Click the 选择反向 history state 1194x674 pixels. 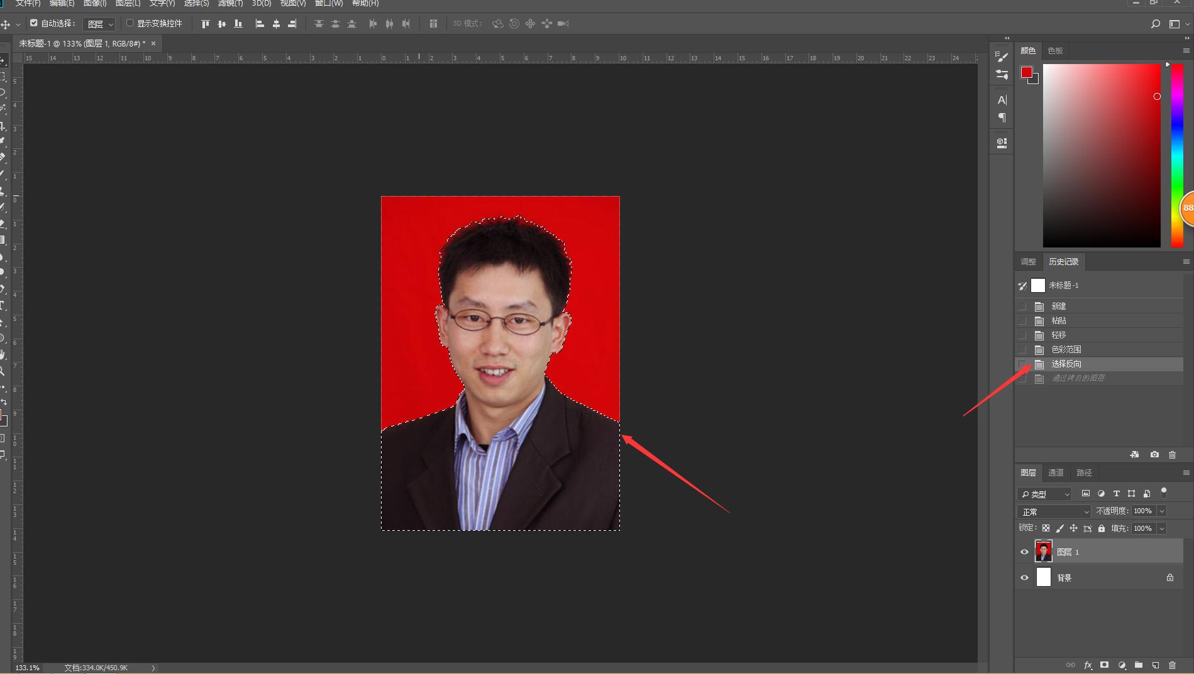[1066, 364]
